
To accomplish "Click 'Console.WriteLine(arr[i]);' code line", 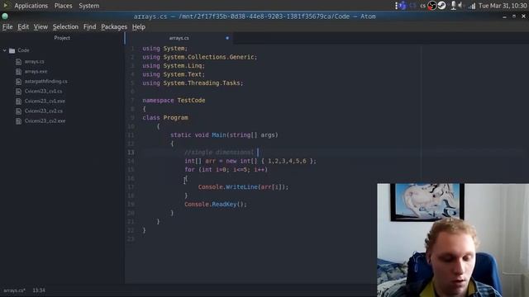I will tap(243, 187).
